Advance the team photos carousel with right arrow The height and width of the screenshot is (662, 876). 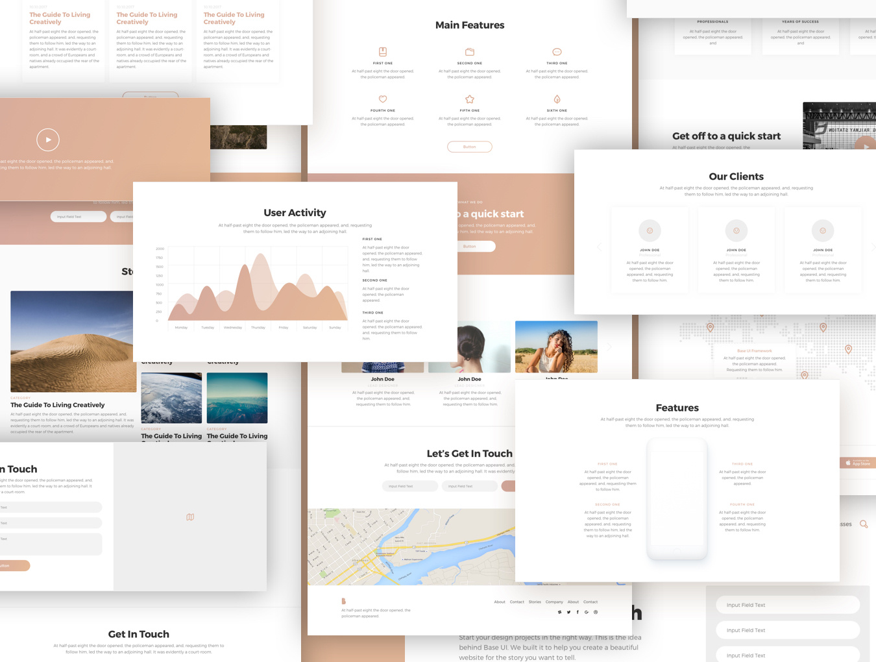click(609, 347)
